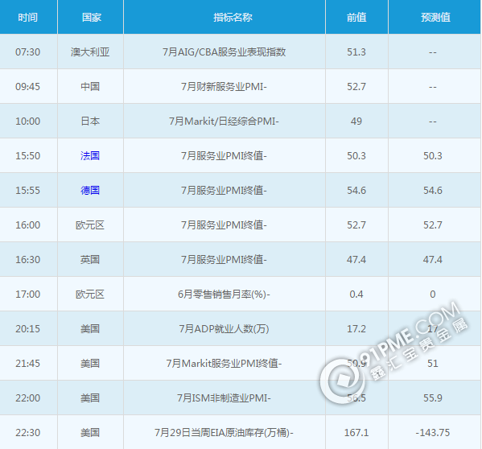Select the 6月零售销售月率(%) entry
Screen dimensions: 482x449
224,295
